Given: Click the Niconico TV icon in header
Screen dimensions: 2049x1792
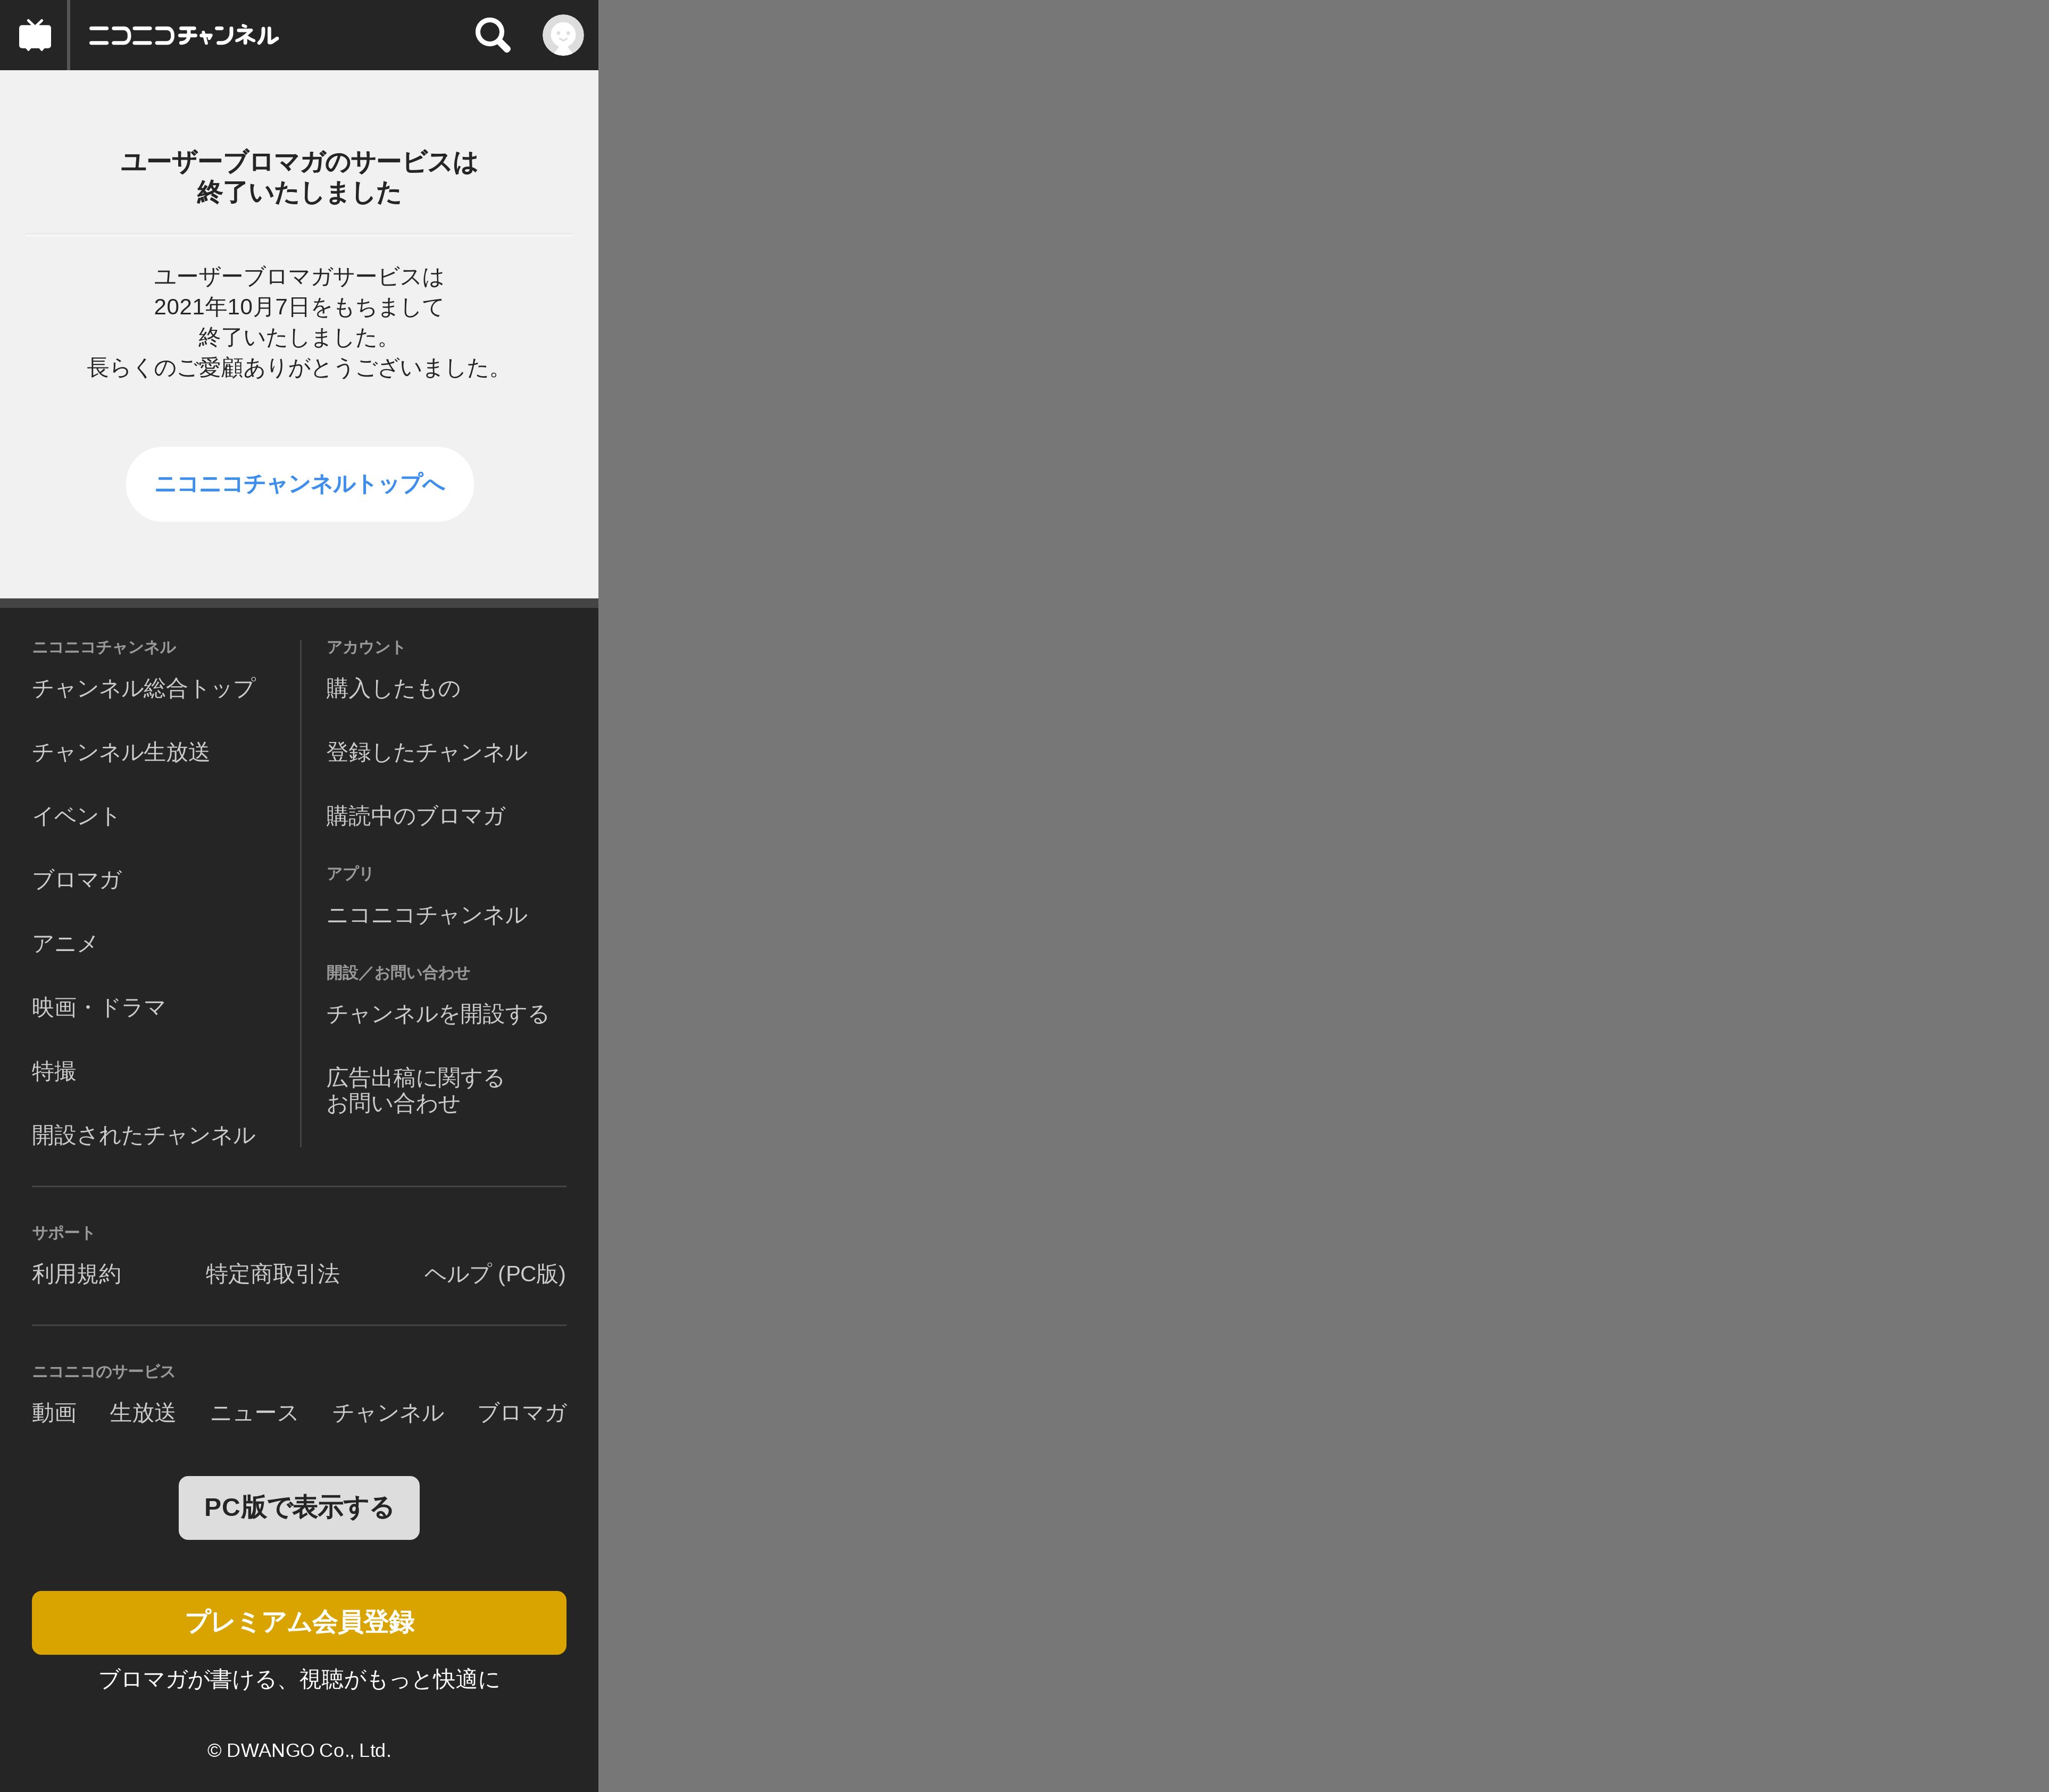Looking at the screenshot, I should tap(35, 35).
